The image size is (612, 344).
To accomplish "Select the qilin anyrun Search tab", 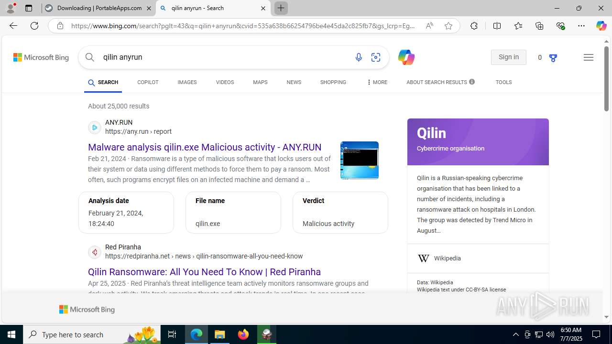I will 213,8.
